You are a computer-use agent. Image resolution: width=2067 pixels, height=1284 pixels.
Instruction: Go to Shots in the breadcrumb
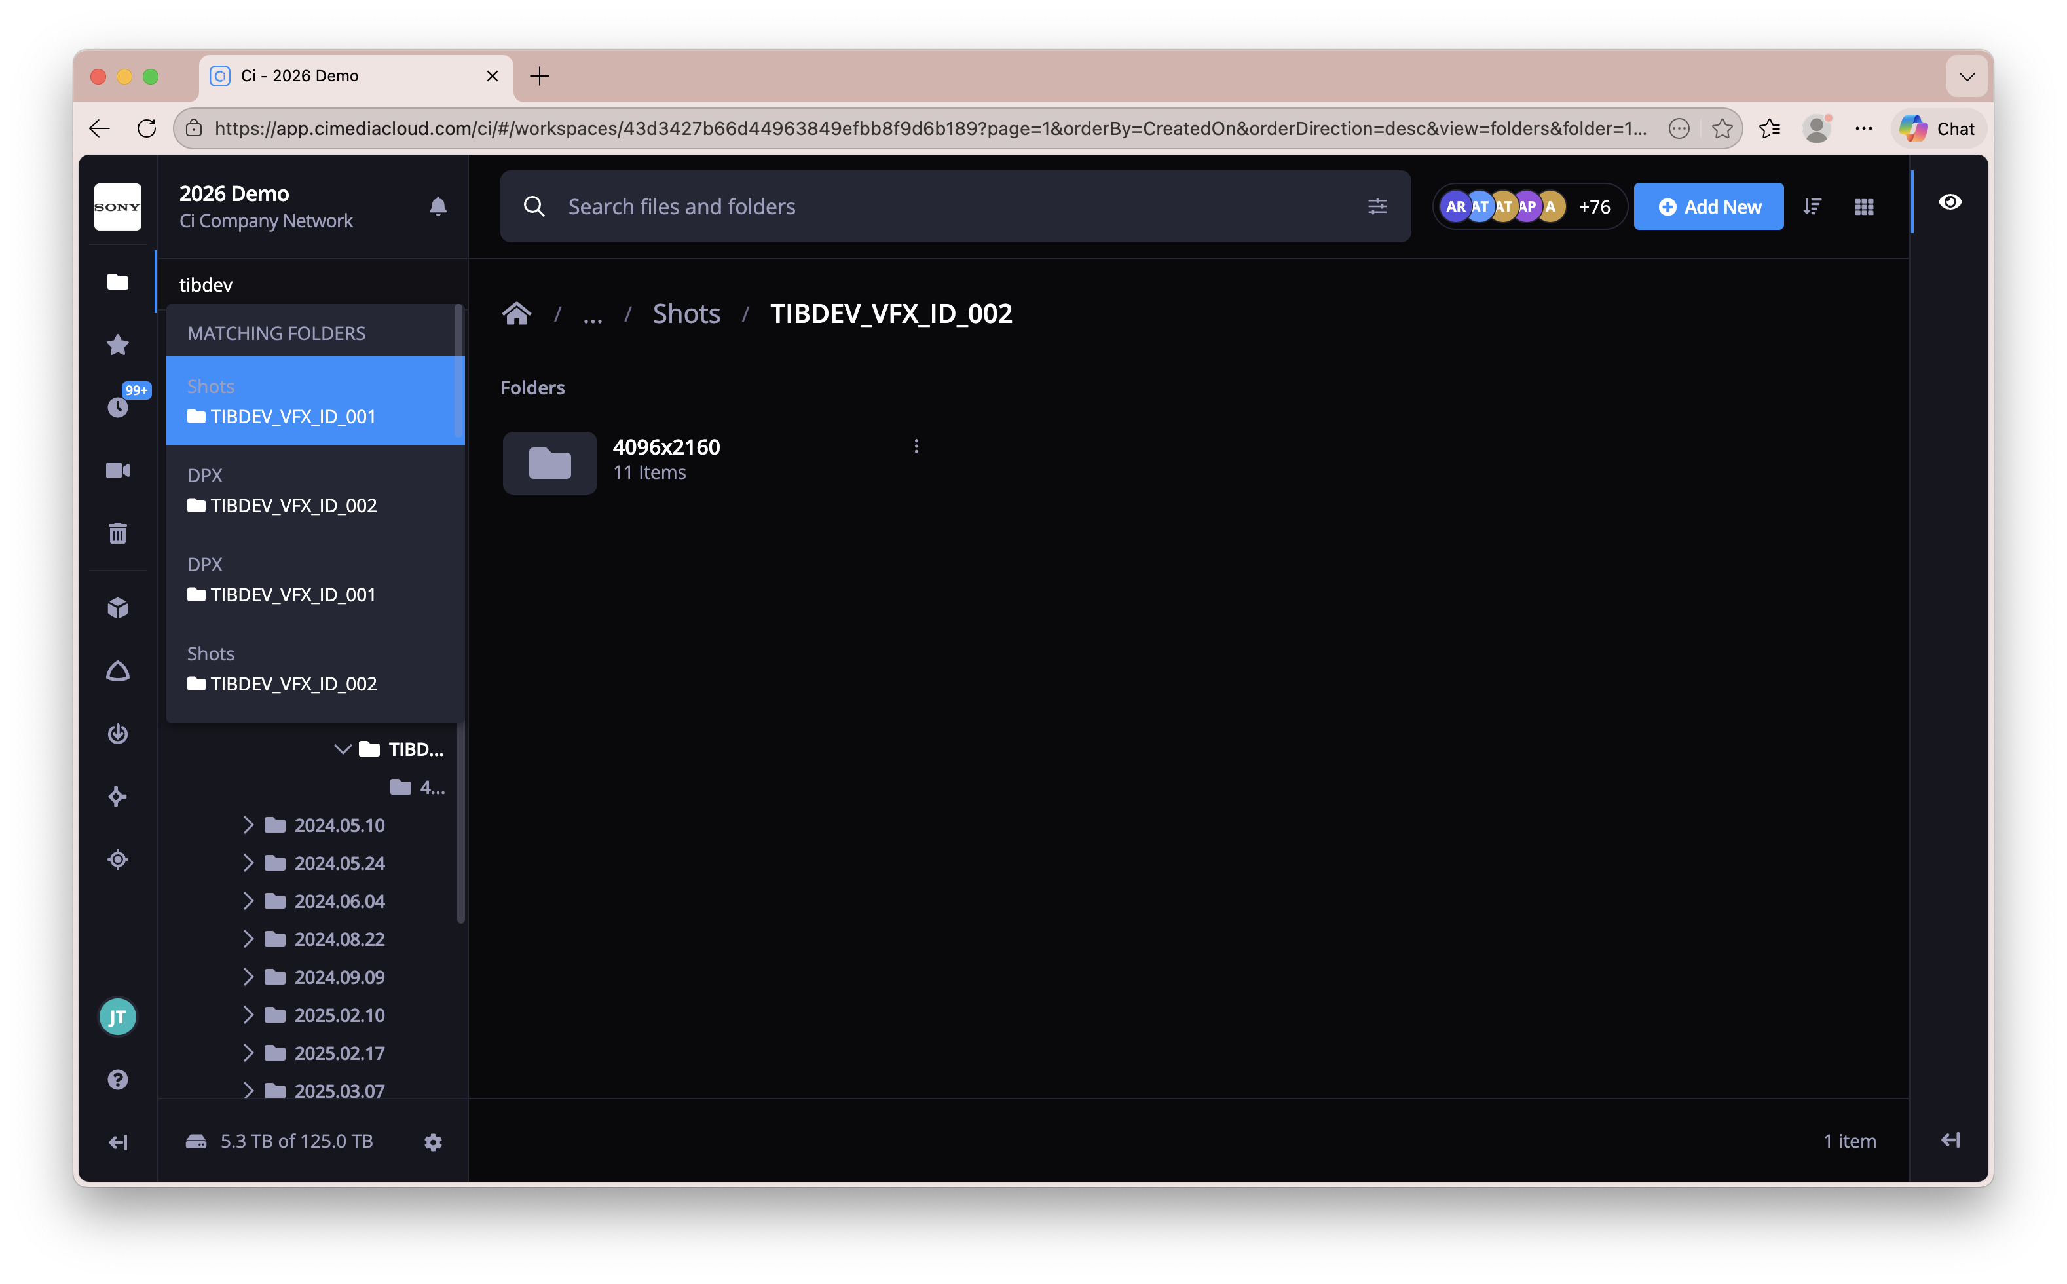pyautogui.click(x=686, y=313)
